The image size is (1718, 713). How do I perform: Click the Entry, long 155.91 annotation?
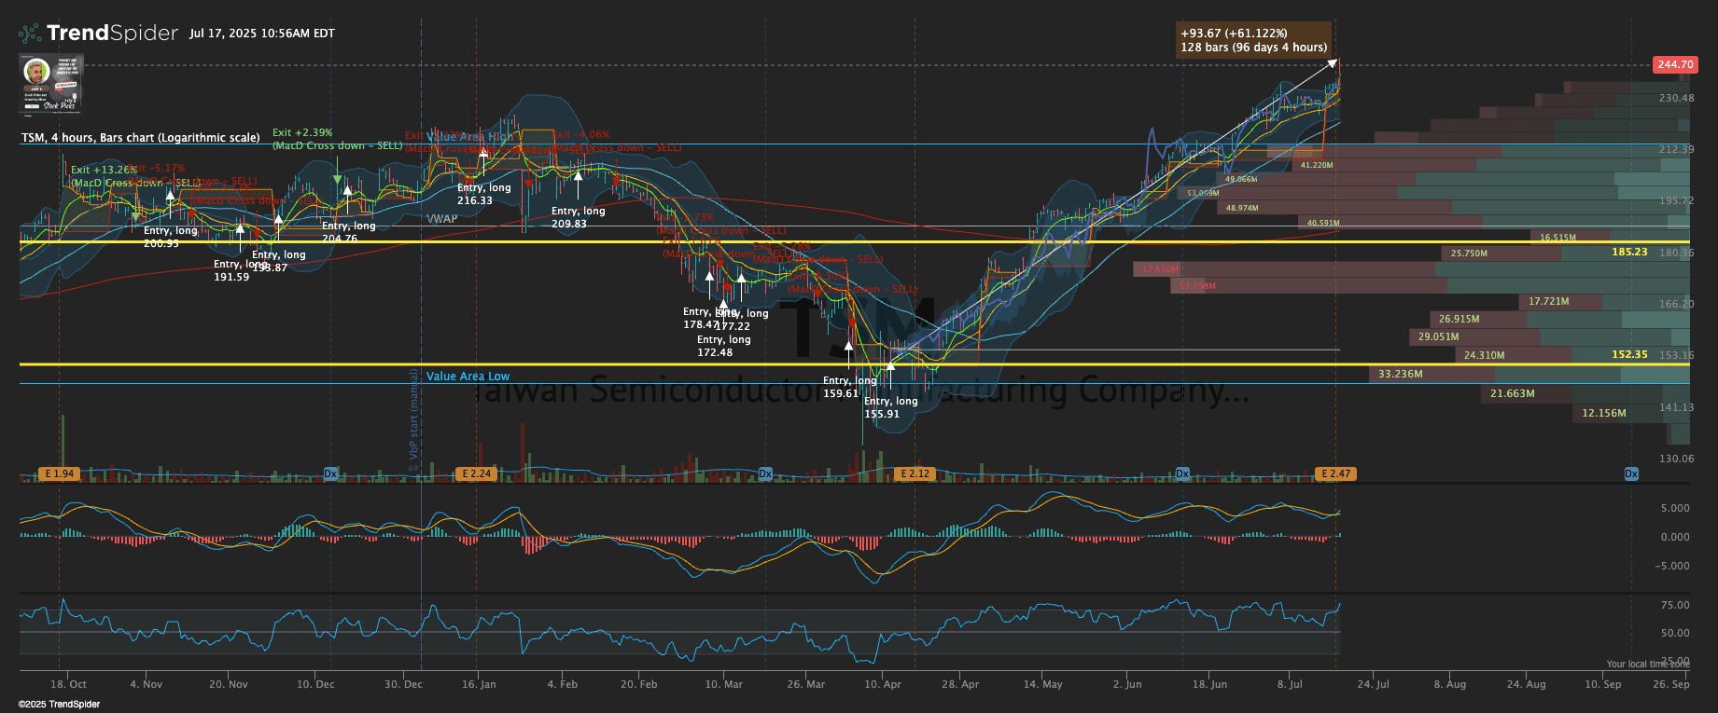891,407
